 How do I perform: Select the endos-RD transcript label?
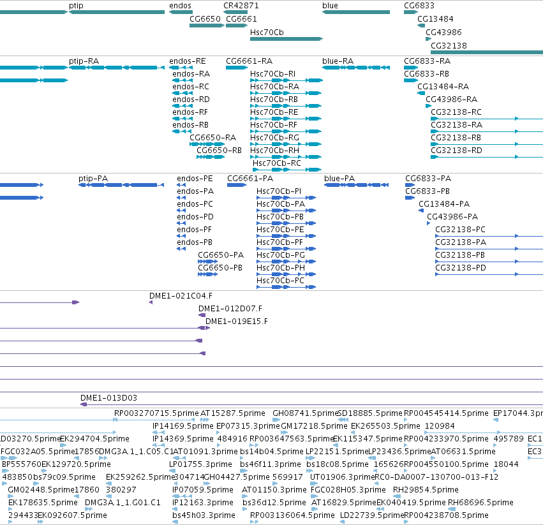coord(191,100)
